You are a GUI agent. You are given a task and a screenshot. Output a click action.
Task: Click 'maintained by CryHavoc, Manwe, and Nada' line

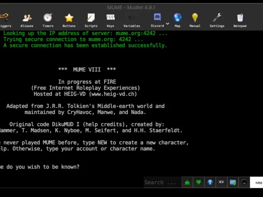(85, 112)
